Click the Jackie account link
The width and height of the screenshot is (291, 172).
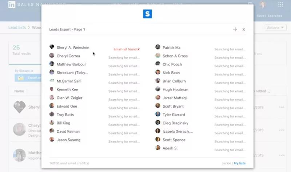(226, 163)
